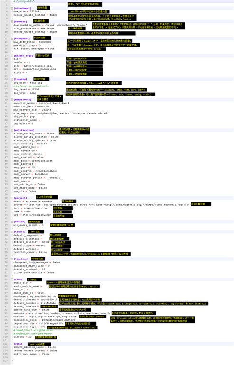The width and height of the screenshot is (234, 365).
Task: Place cursor on smtp_from = trac@localhost line
Action: (x=33, y=161)
